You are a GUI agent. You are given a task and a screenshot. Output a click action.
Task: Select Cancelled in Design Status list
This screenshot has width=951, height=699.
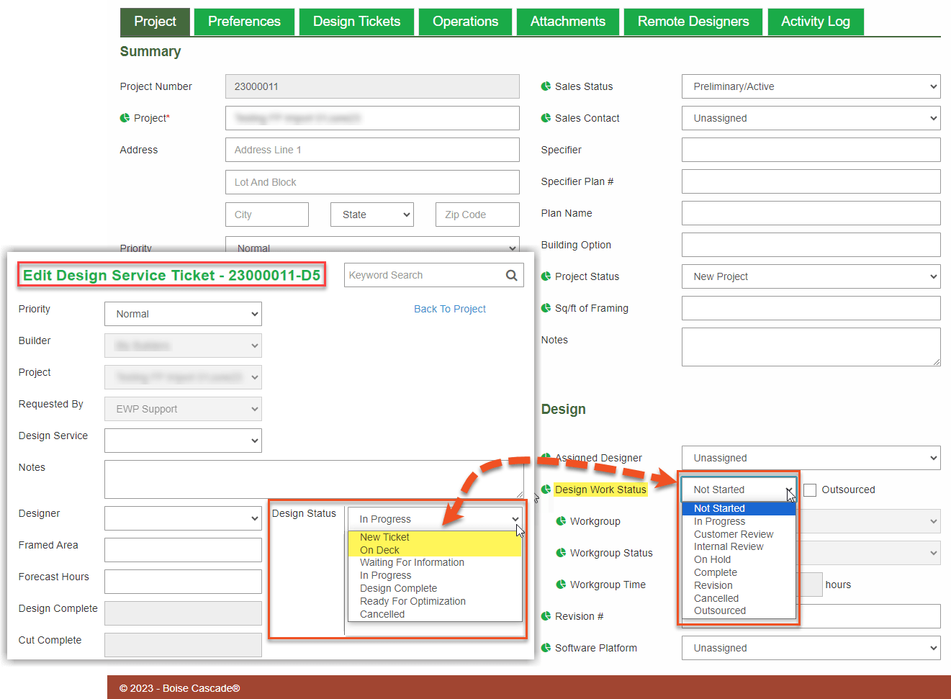coord(435,615)
